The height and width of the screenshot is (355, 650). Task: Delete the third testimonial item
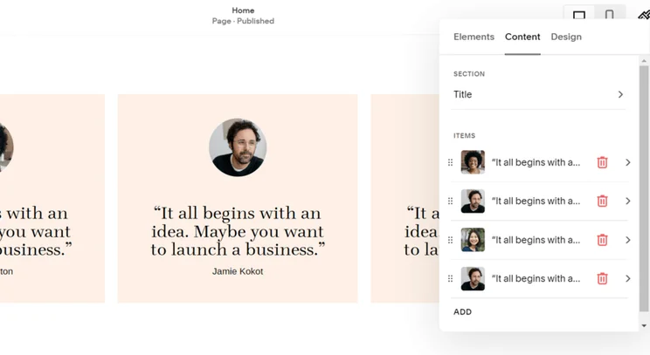coord(602,240)
